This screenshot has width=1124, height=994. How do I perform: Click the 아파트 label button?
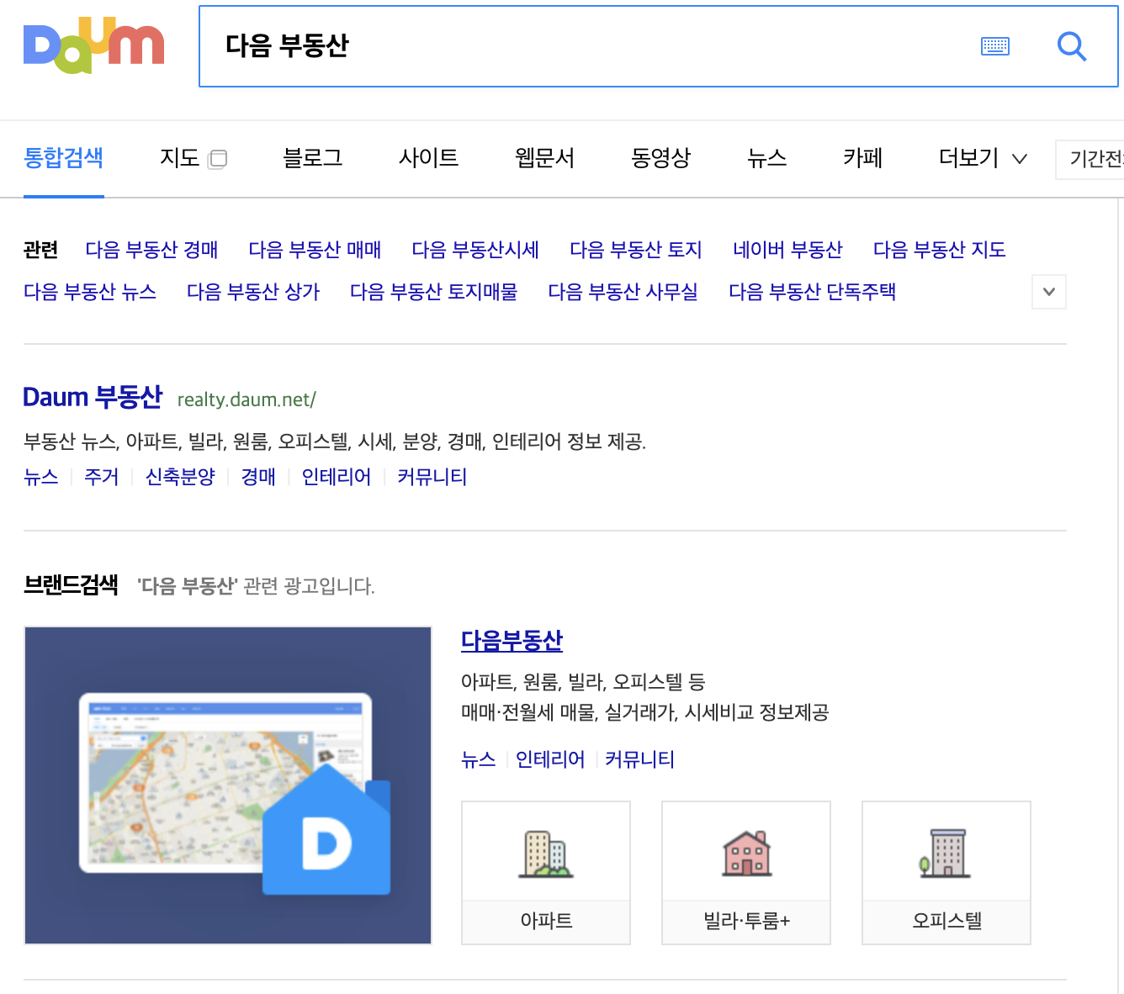click(x=546, y=921)
